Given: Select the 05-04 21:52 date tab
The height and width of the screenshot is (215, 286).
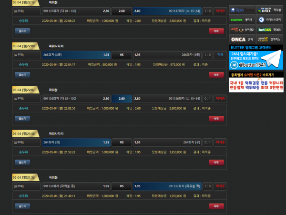Looking at the screenshot, I should pos(22,178).
